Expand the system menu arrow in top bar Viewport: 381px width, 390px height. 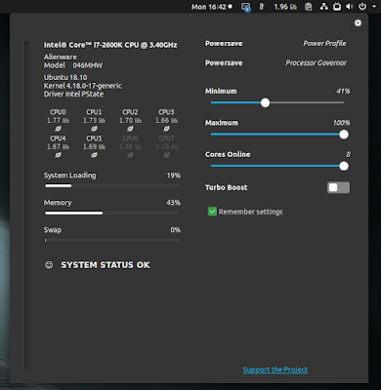tap(374, 7)
